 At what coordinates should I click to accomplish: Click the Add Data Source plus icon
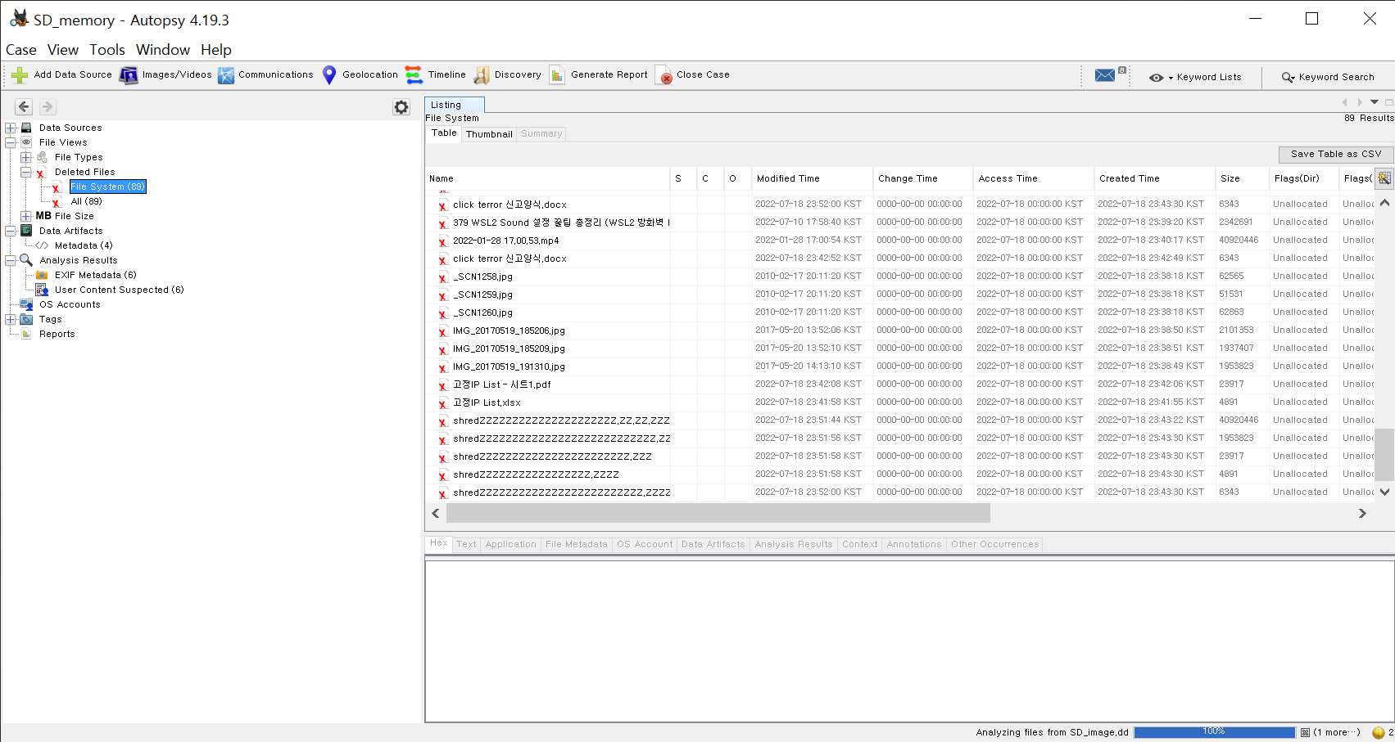click(x=20, y=75)
